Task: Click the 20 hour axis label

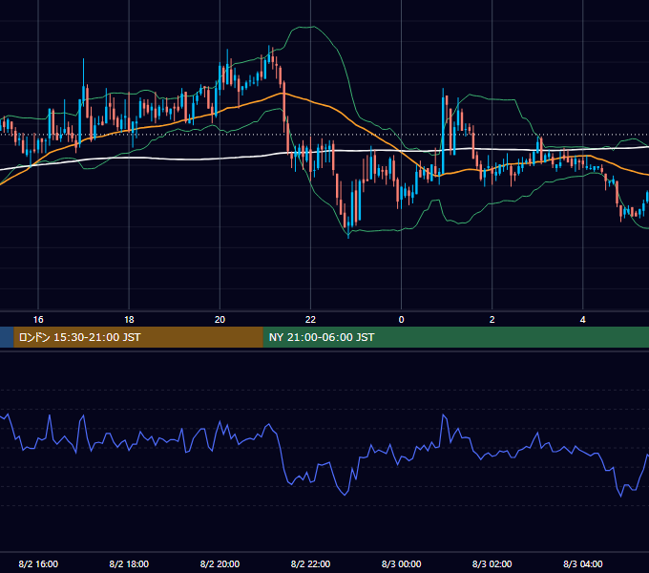Action: (220, 320)
